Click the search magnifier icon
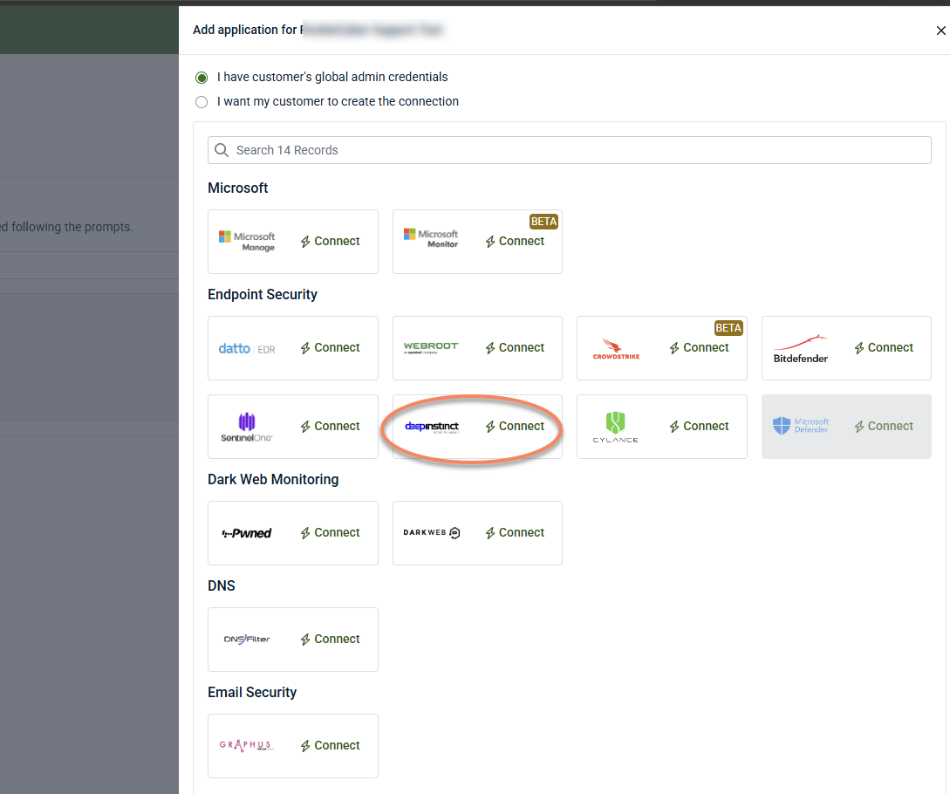Viewport: 950px width, 794px height. pos(222,150)
